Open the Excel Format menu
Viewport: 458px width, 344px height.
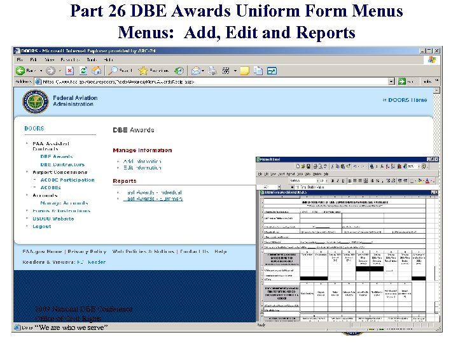tap(291, 174)
